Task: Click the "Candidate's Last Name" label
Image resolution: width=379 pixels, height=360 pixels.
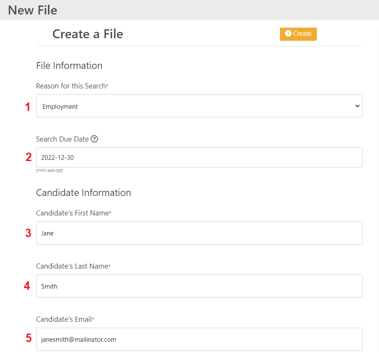Action: point(72,266)
